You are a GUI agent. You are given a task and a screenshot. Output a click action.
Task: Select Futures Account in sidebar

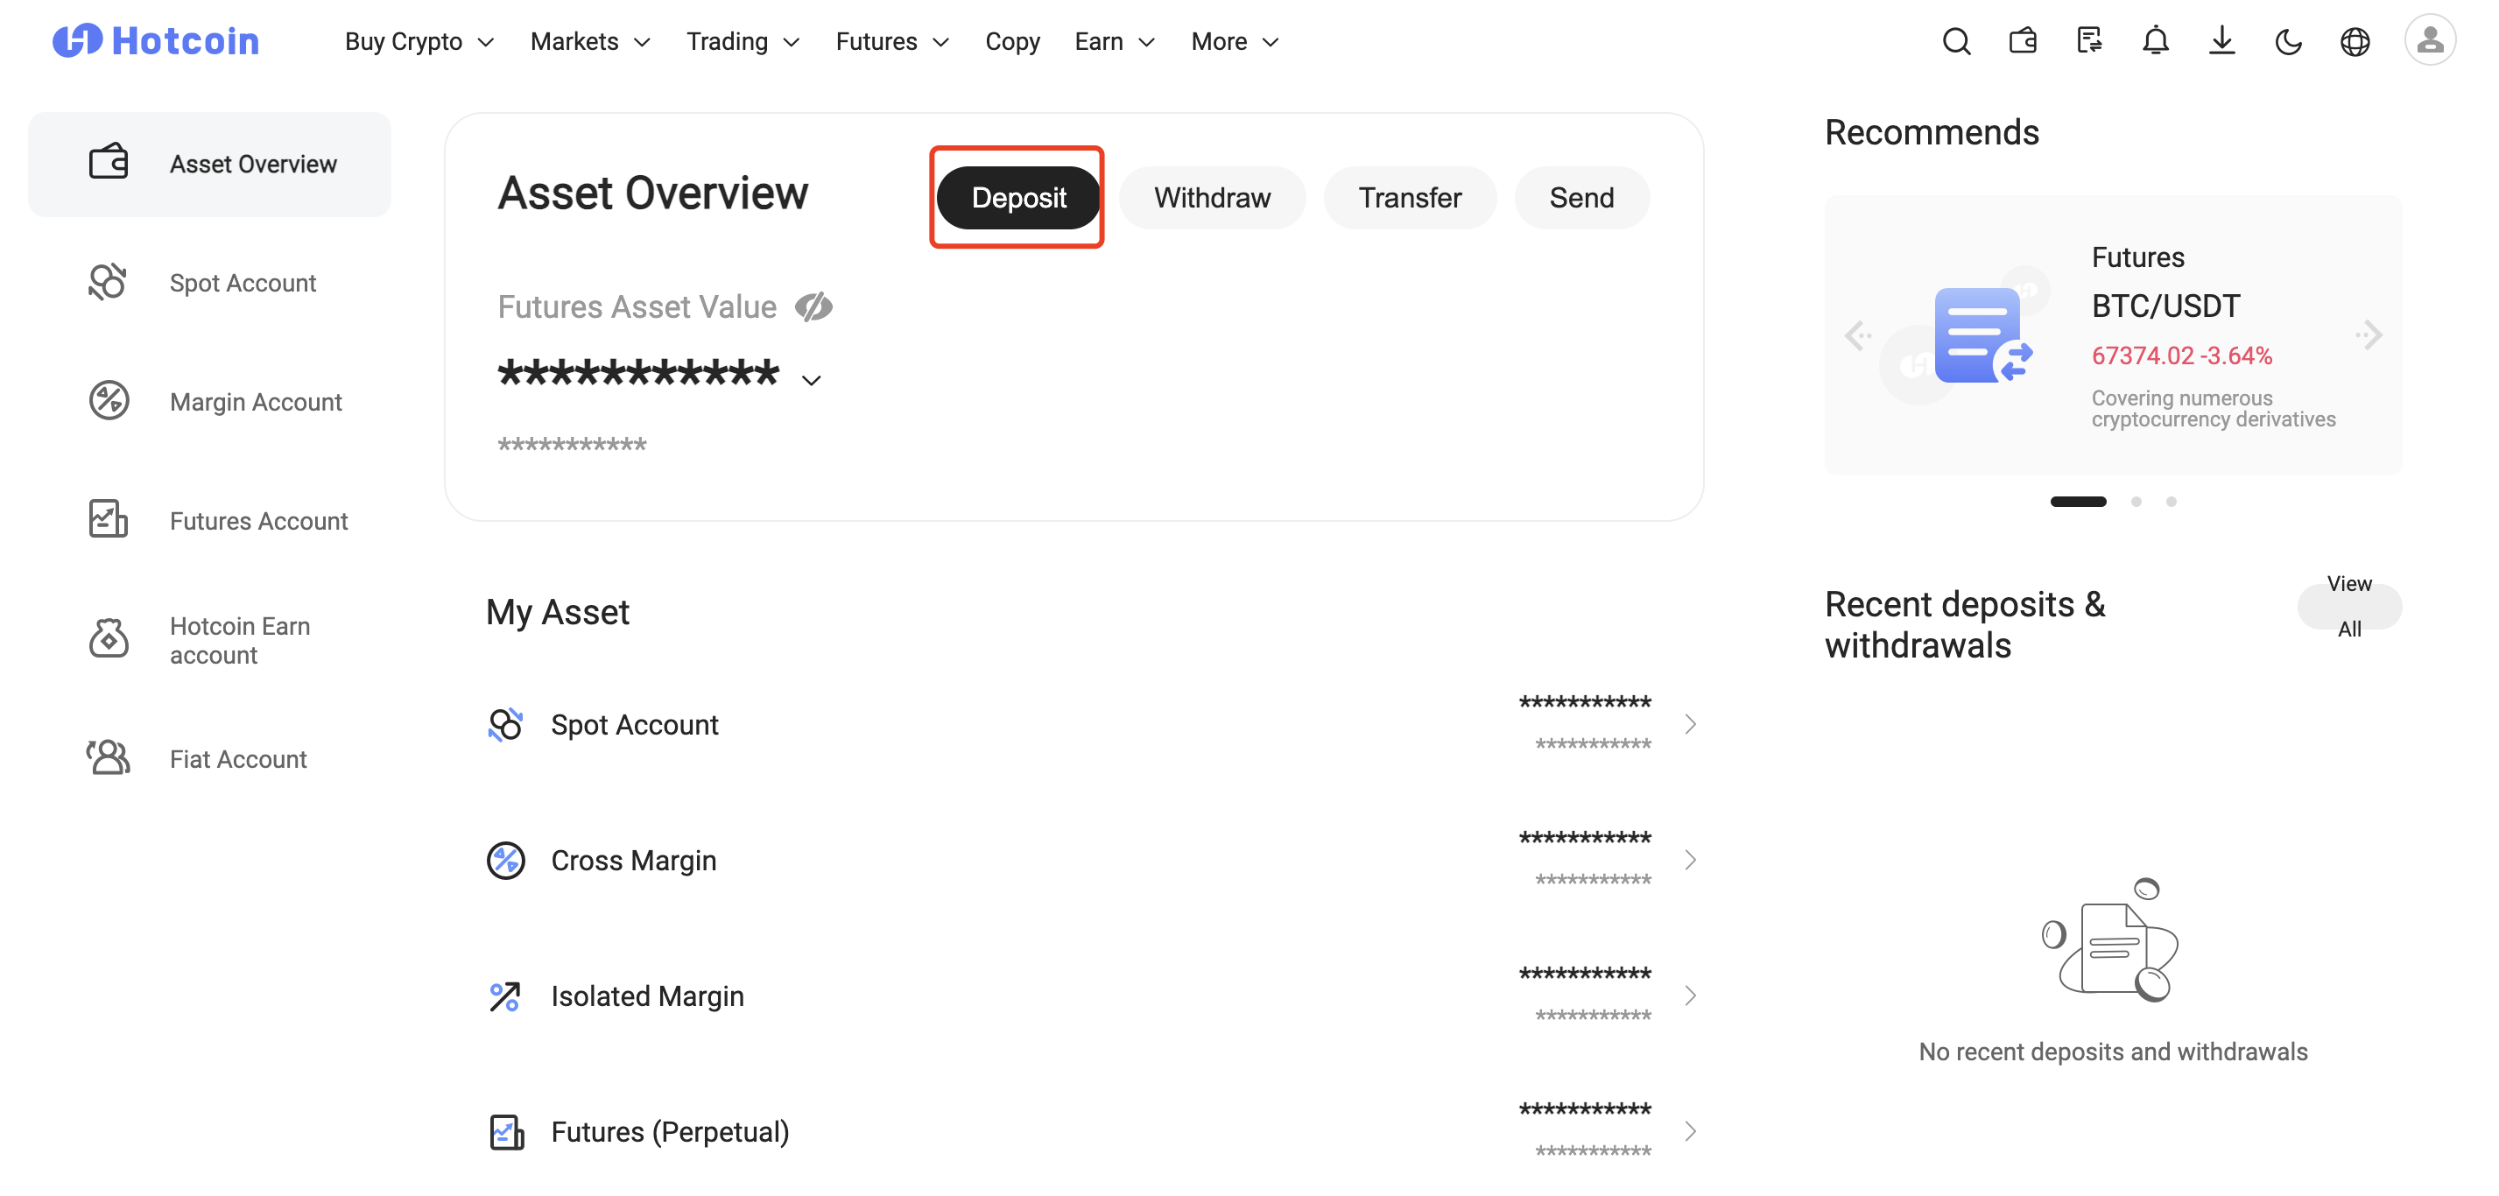pos(258,521)
